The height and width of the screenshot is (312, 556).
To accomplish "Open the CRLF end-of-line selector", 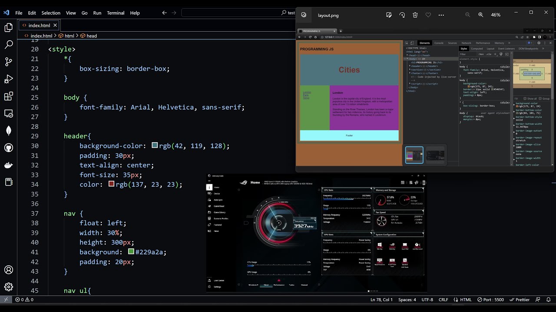I will coord(443,299).
